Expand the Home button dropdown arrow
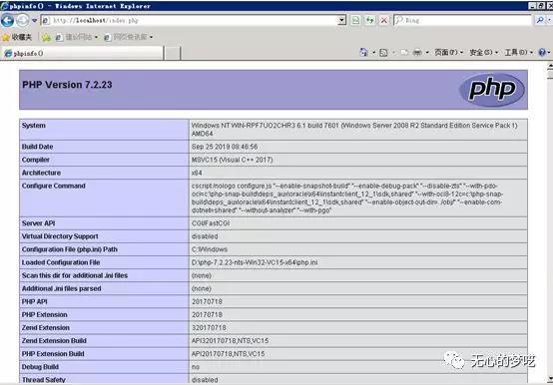553x385 pixels. [x=374, y=53]
